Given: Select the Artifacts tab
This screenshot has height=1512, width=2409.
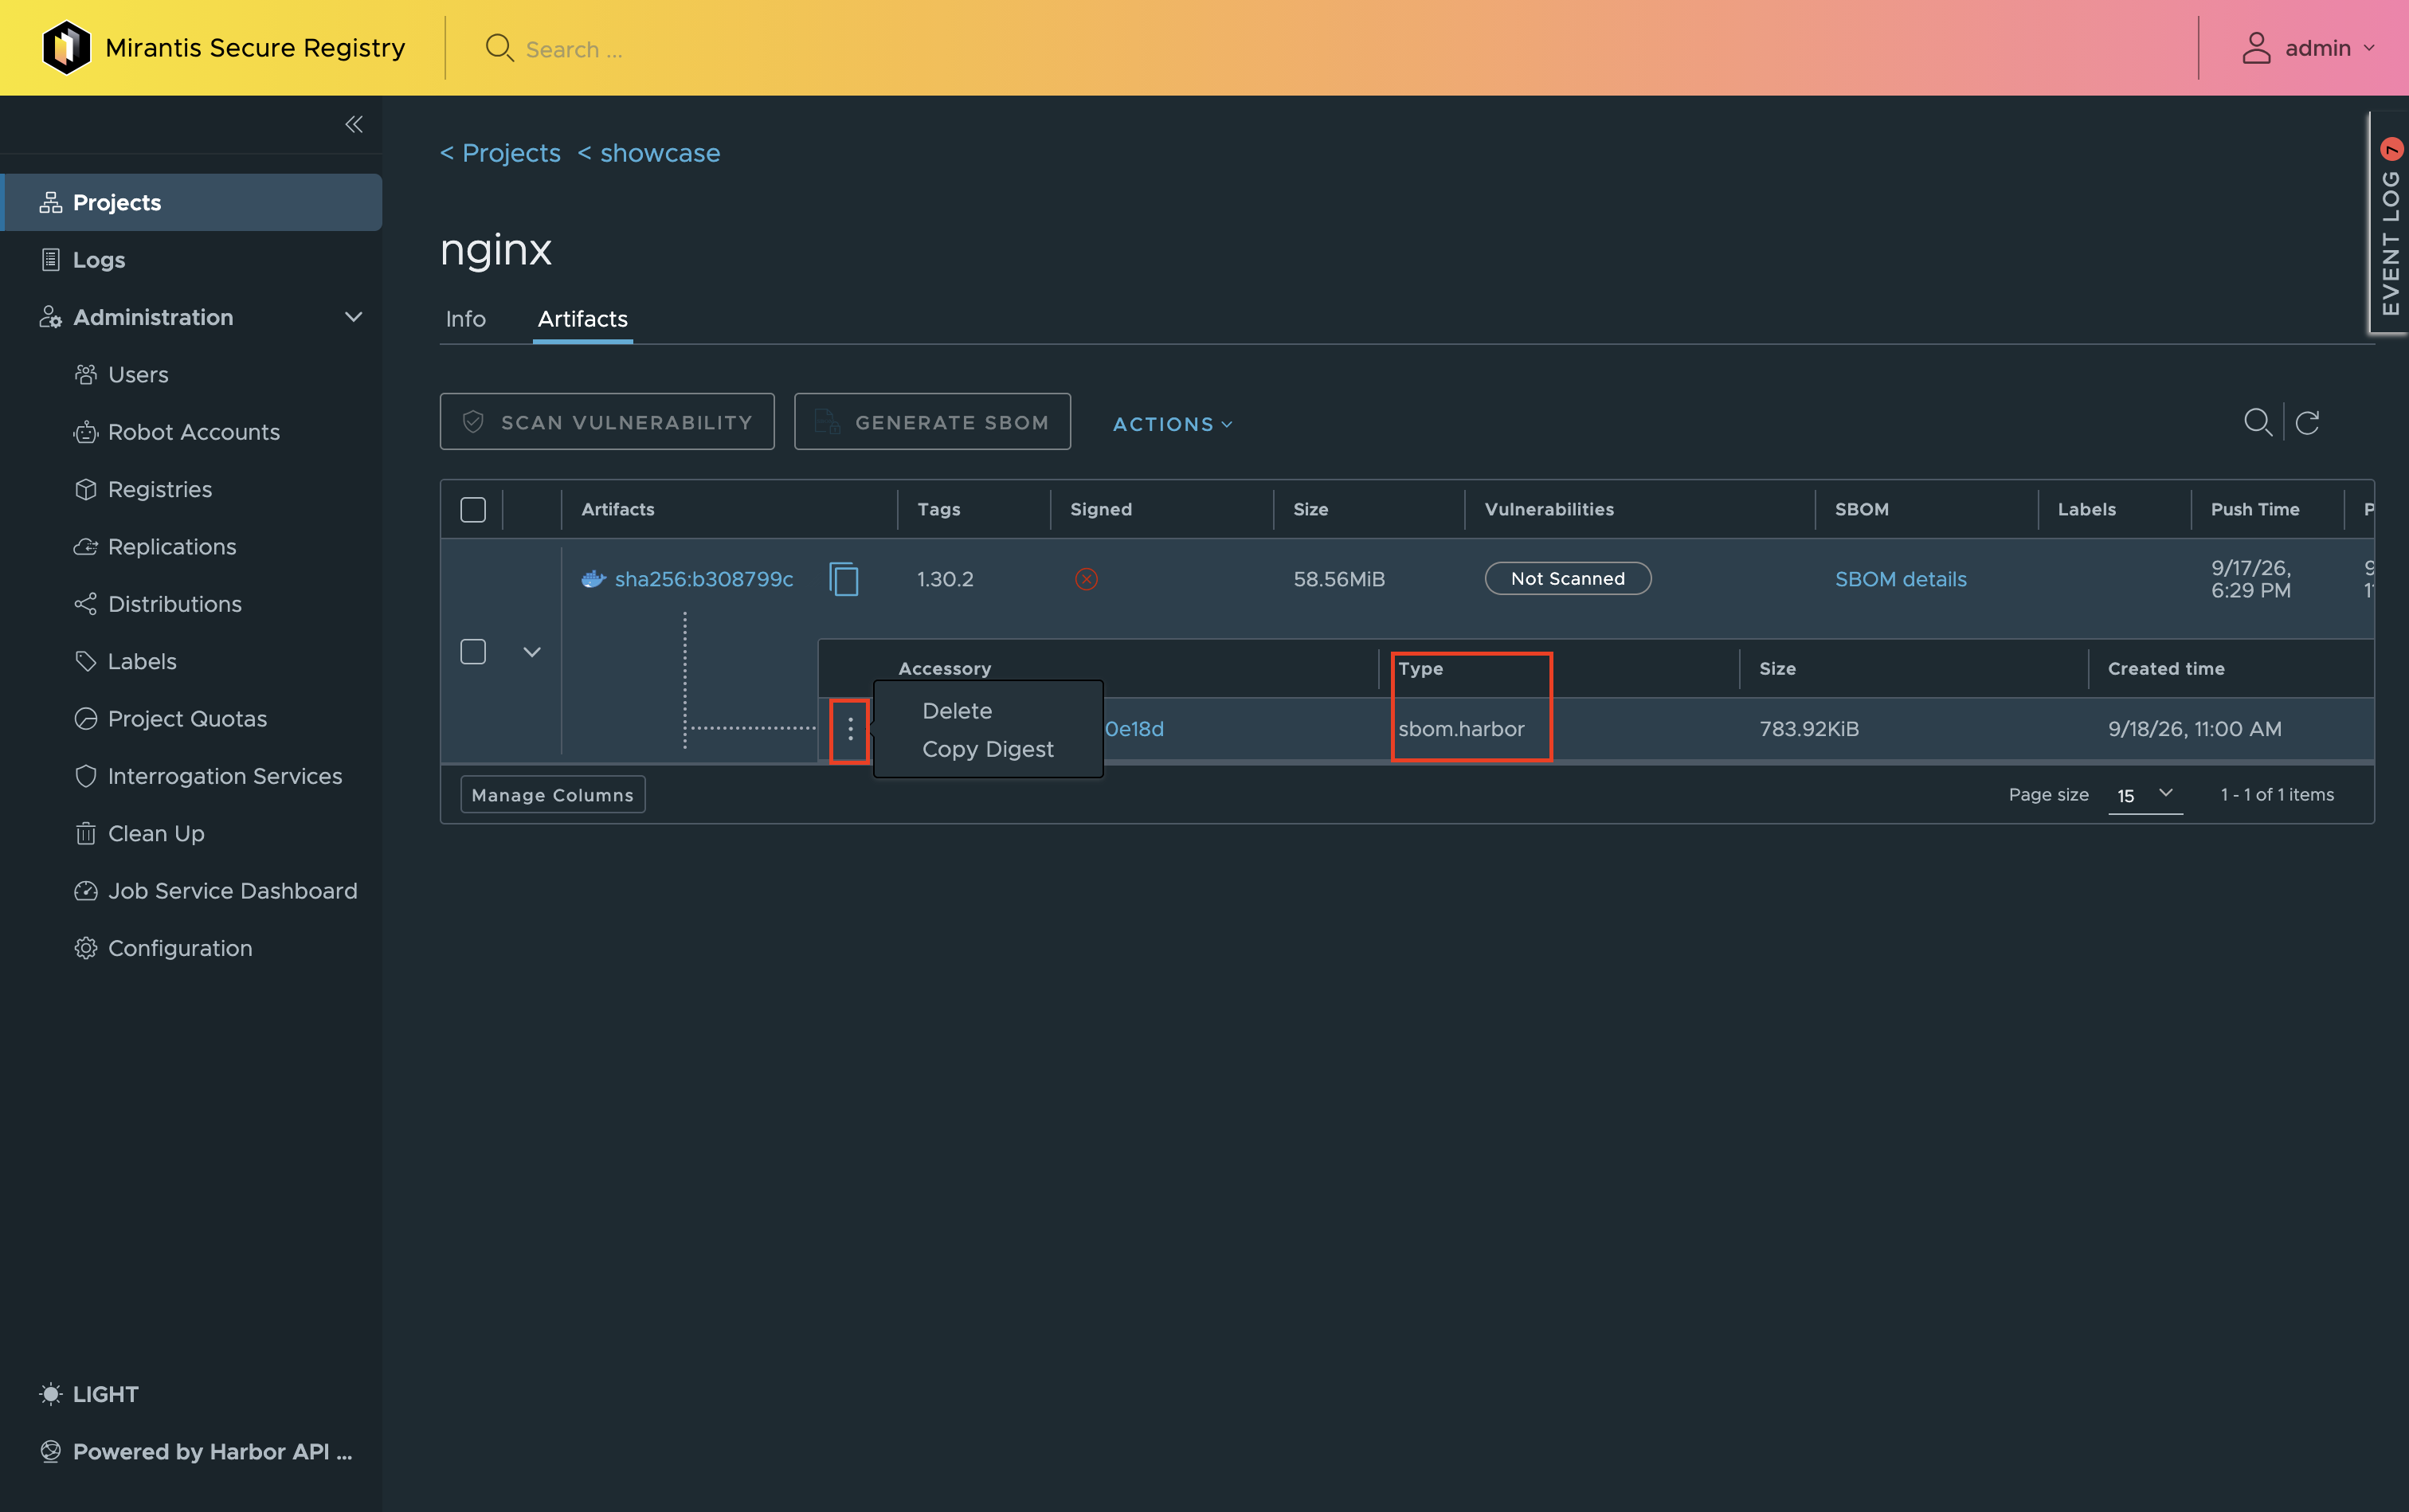Looking at the screenshot, I should 582,319.
